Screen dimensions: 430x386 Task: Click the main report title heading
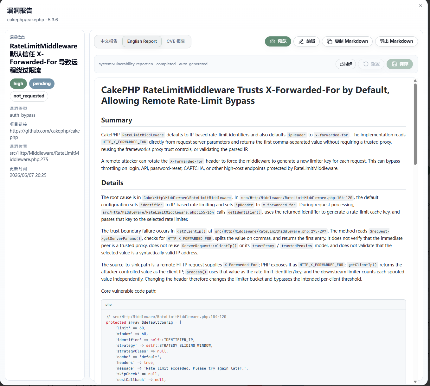click(x=245, y=95)
